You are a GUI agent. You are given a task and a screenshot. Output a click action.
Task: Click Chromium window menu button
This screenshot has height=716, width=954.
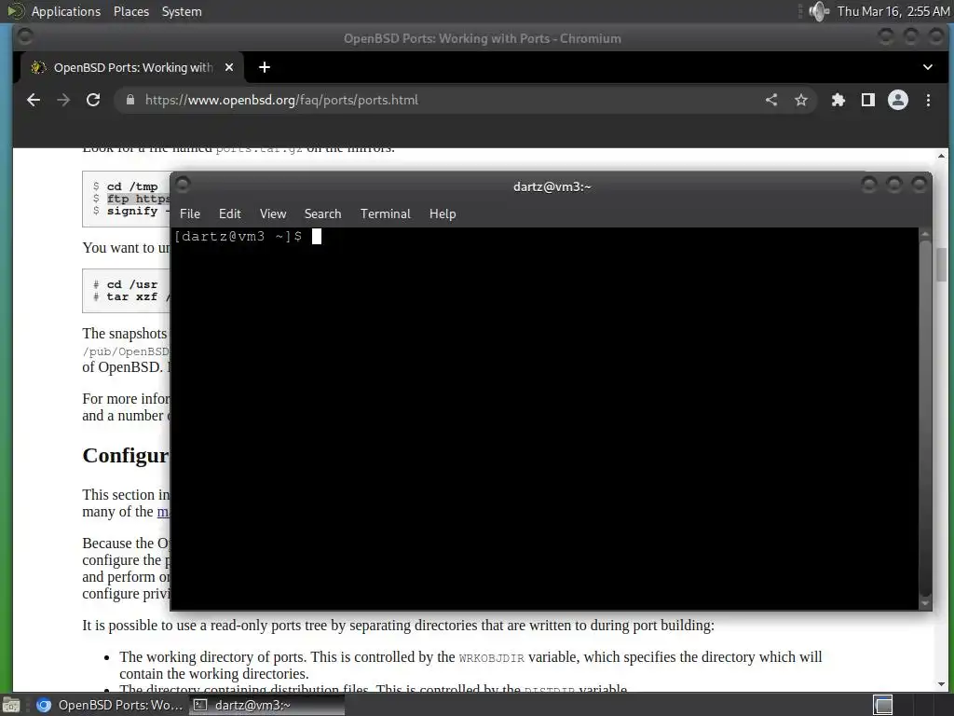tap(25, 36)
